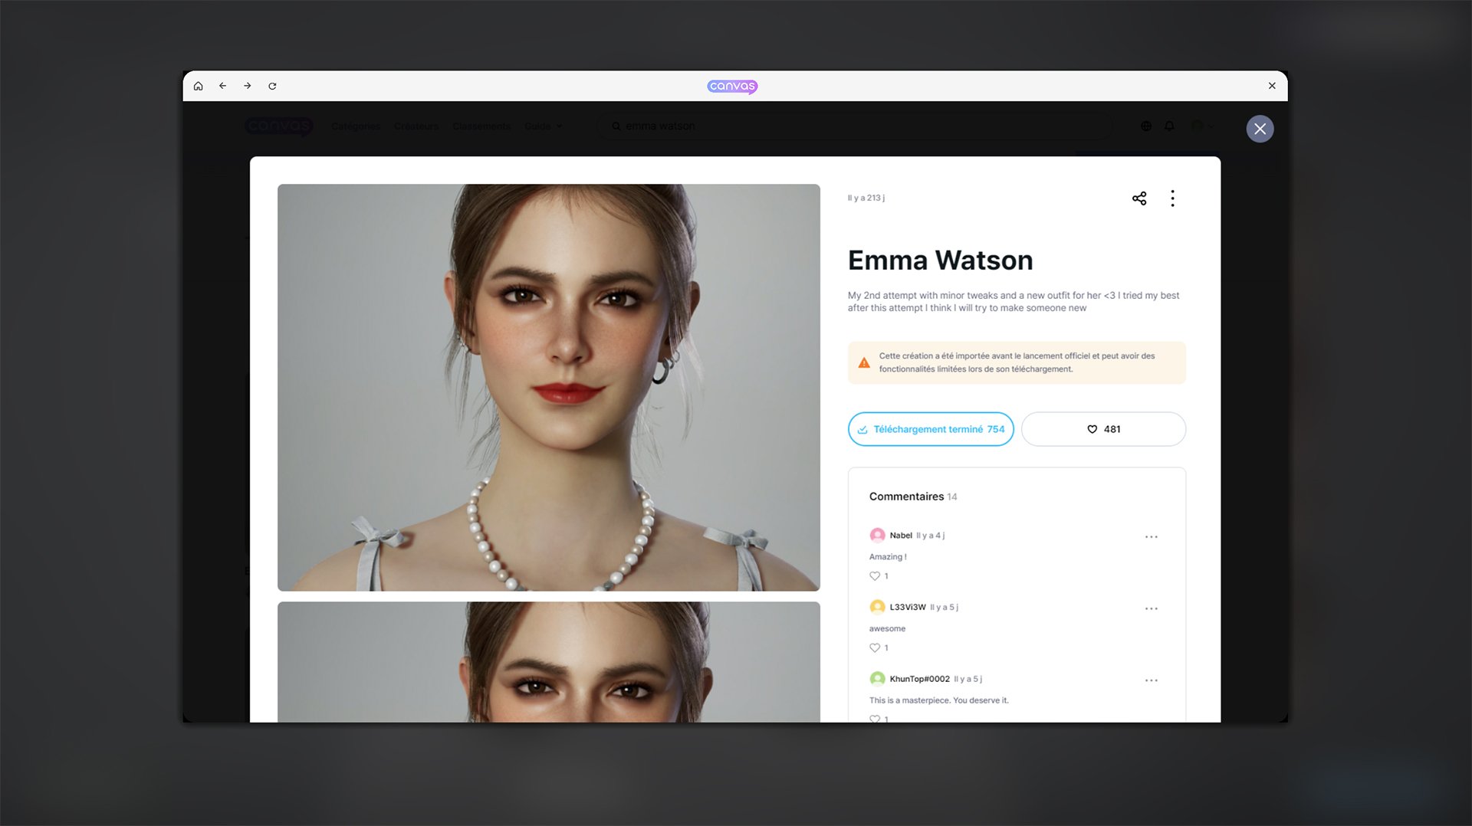Open the language globe icon
The width and height of the screenshot is (1472, 826).
point(1146,126)
